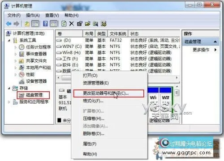Click the disk map scrollbar up arrow

(x=177, y=87)
